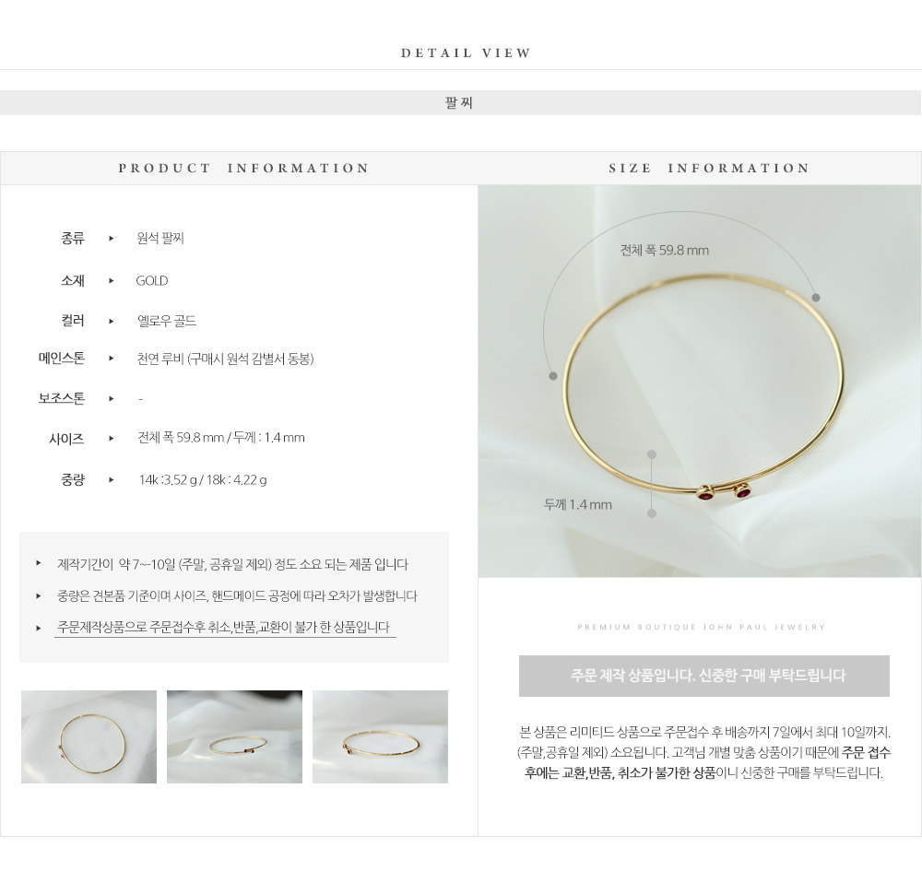Click the underlined 주문제작상품으로 취소 불가 notice
The image size is (922, 883).
click(x=224, y=628)
